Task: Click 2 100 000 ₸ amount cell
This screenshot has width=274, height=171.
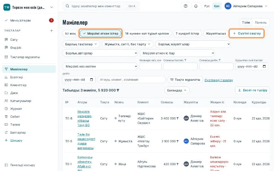Action: [x=170, y=141]
